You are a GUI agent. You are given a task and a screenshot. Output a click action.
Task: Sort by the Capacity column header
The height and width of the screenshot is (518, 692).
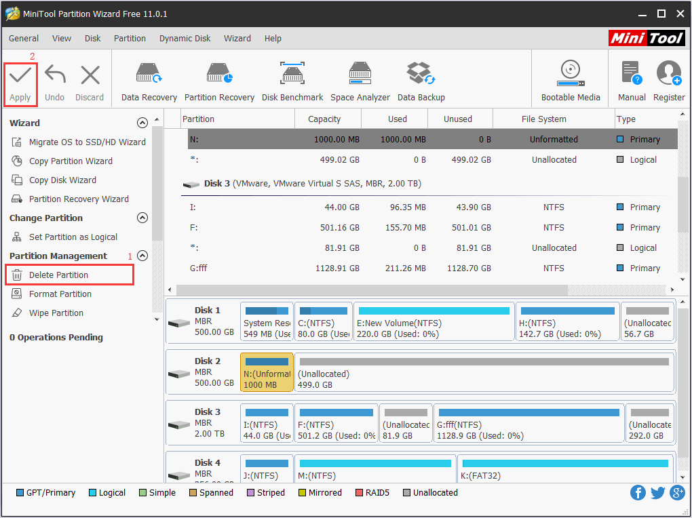[328, 119]
